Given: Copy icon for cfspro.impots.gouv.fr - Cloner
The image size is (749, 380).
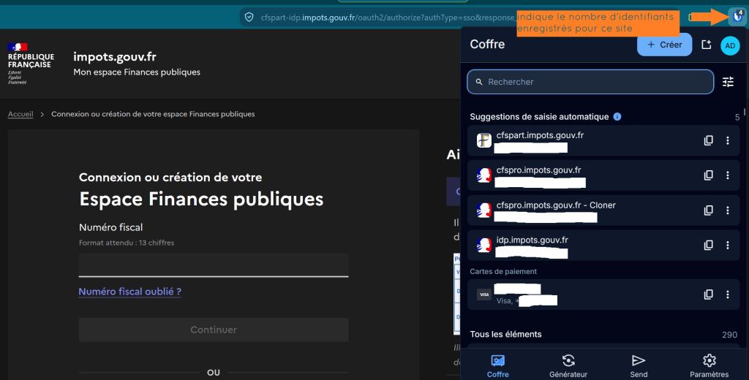Looking at the screenshot, I should point(708,210).
